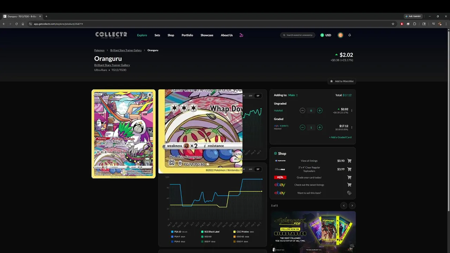Open the Main portfolio dropdown
This screenshot has height=253, width=450.
(293, 95)
